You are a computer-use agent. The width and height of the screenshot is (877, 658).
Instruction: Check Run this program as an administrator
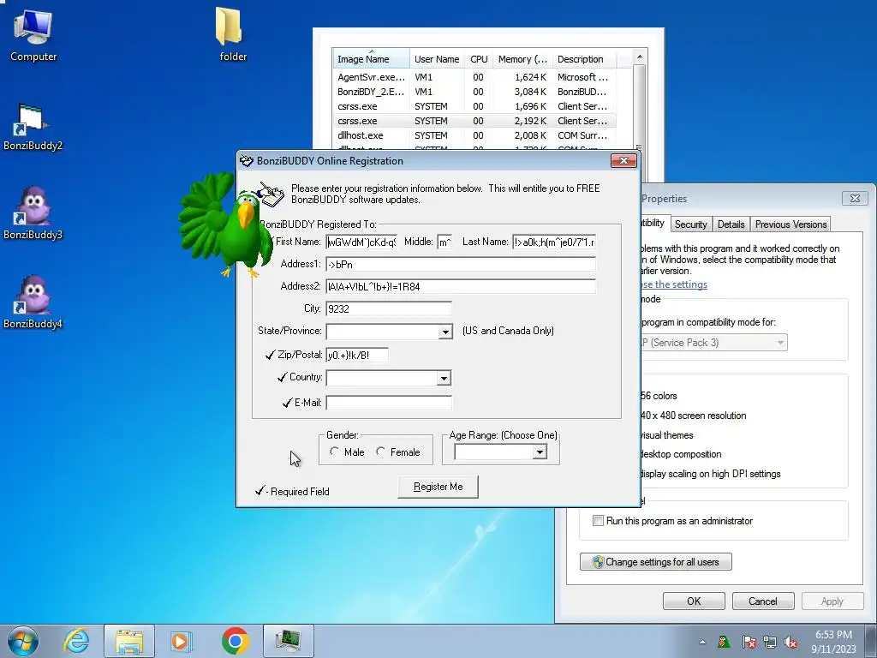pos(598,521)
